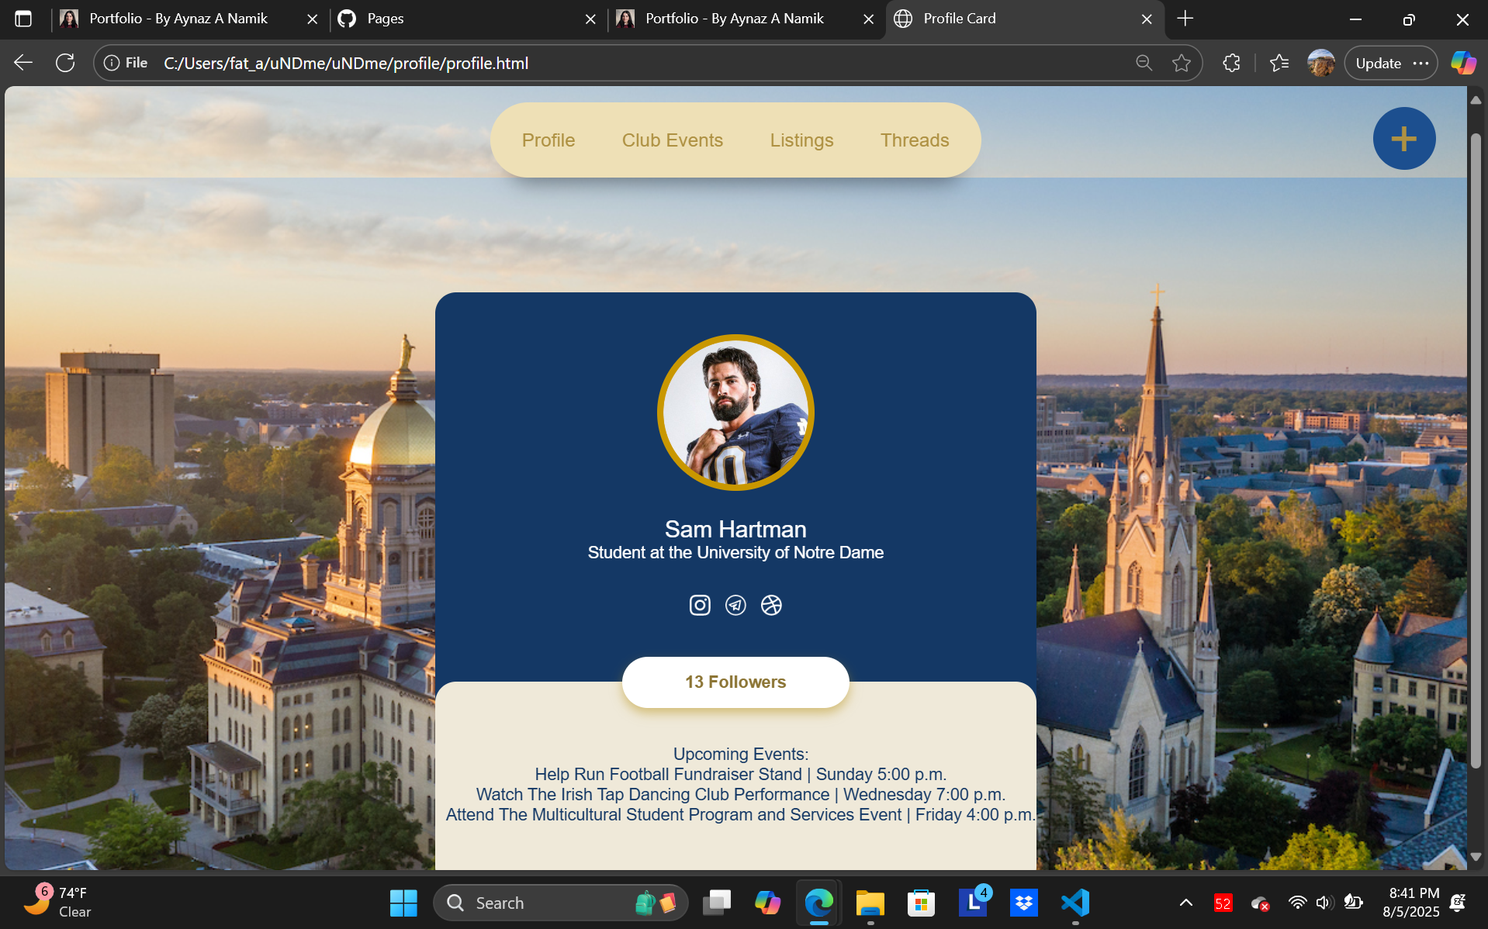Open notification center bell icon
This screenshot has height=929, width=1488.
point(1458,903)
